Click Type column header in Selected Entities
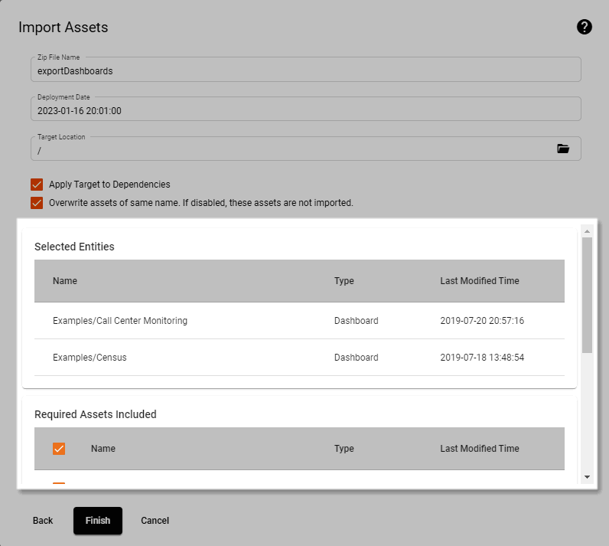Image resolution: width=609 pixels, height=546 pixels. pos(344,281)
